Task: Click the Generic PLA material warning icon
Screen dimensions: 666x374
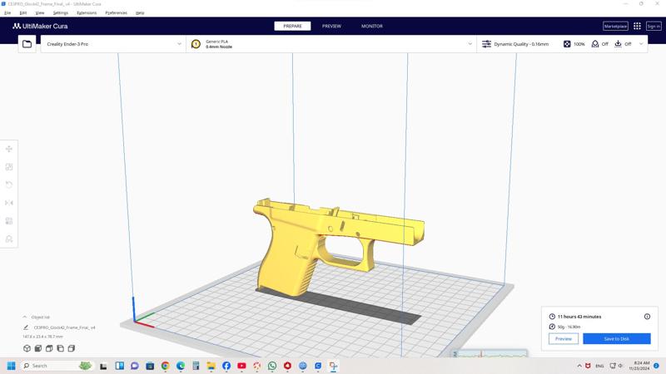Action: tap(196, 44)
